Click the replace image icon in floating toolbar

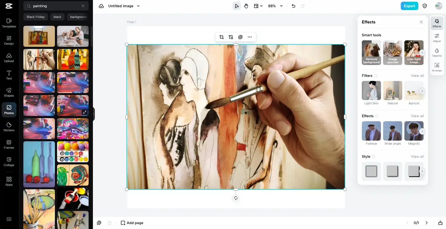point(231,37)
